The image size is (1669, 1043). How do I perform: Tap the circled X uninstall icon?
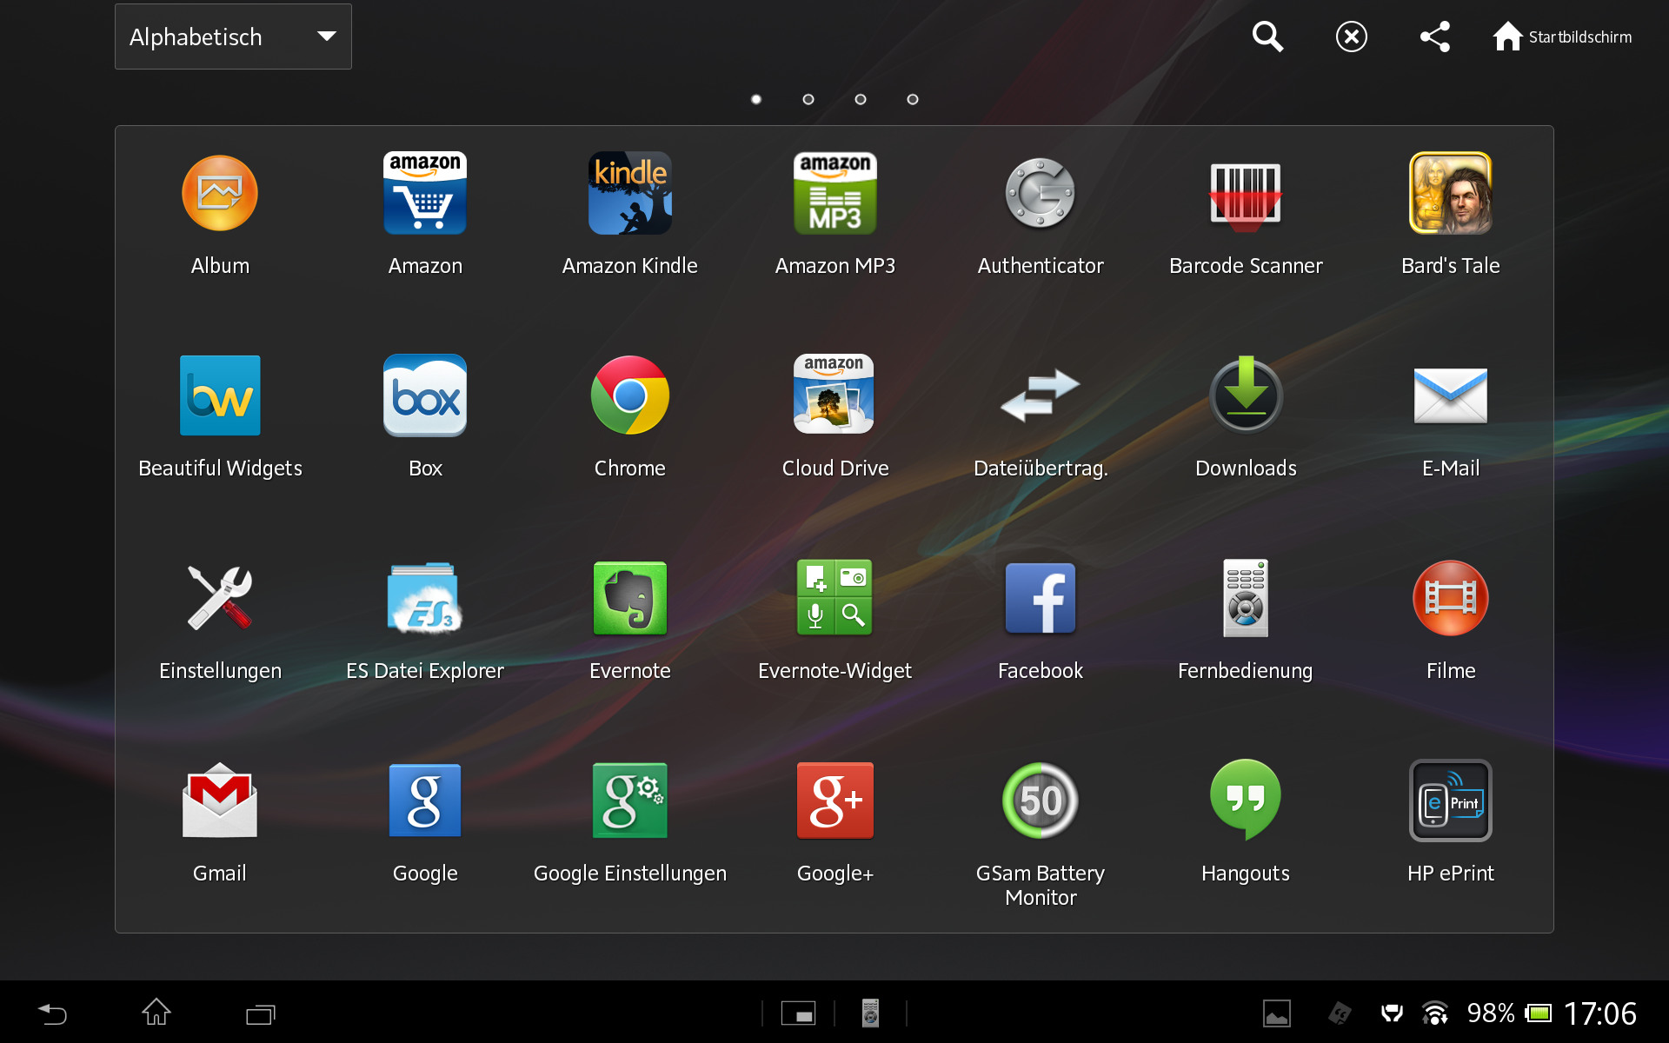[1351, 37]
